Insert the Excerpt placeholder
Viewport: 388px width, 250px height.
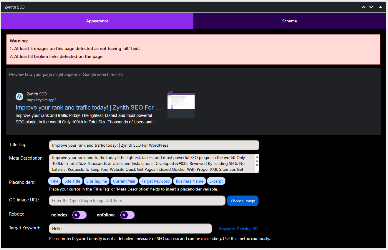[x=216, y=181]
